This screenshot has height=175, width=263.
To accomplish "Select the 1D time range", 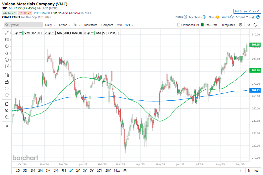I will [x=18, y=171].
